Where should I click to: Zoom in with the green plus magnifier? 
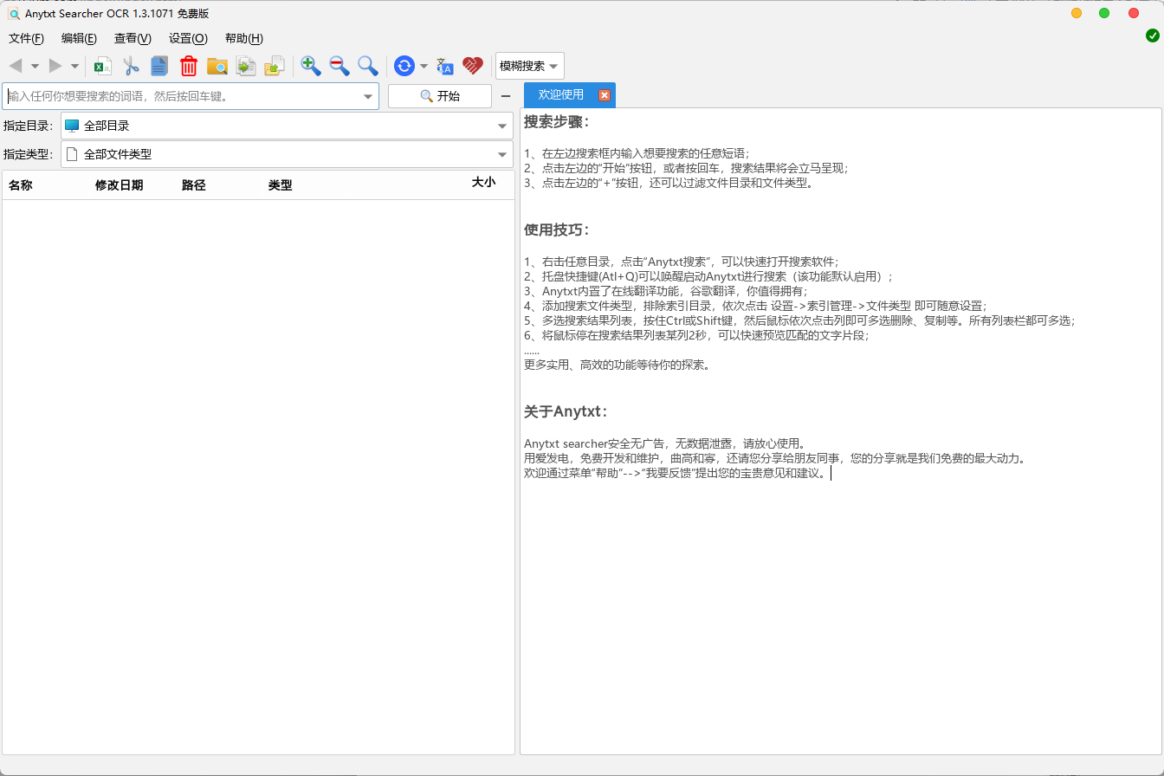pos(311,66)
